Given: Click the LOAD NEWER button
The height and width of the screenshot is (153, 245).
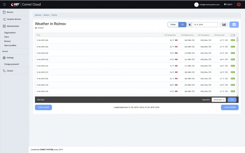Looking at the screenshot, I should (230, 107).
